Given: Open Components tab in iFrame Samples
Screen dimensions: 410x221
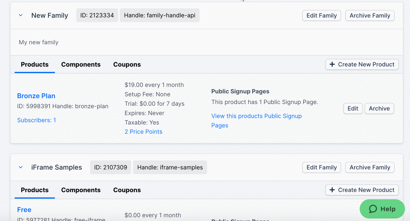Looking at the screenshot, I should [81, 190].
